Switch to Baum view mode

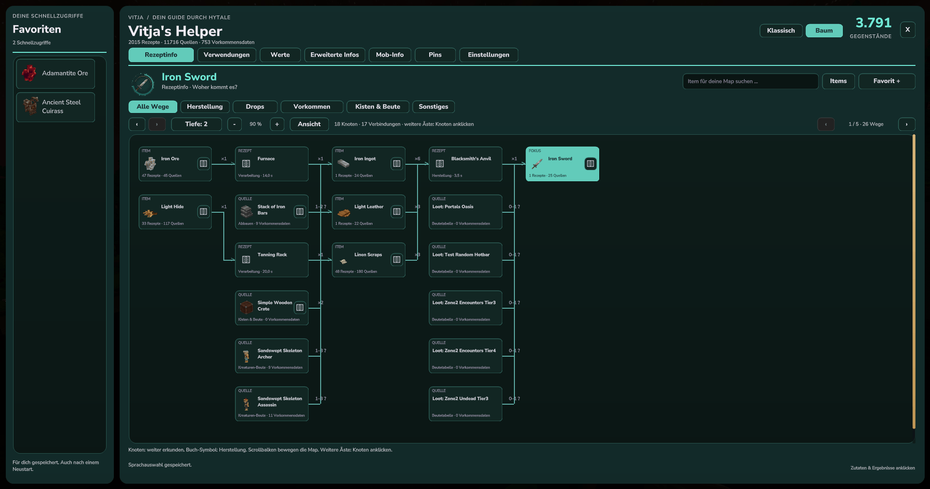tap(824, 31)
